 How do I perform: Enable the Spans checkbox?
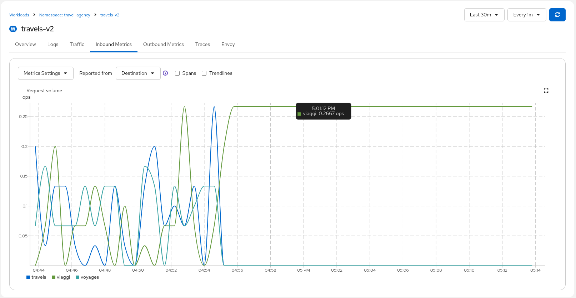click(177, 73)
